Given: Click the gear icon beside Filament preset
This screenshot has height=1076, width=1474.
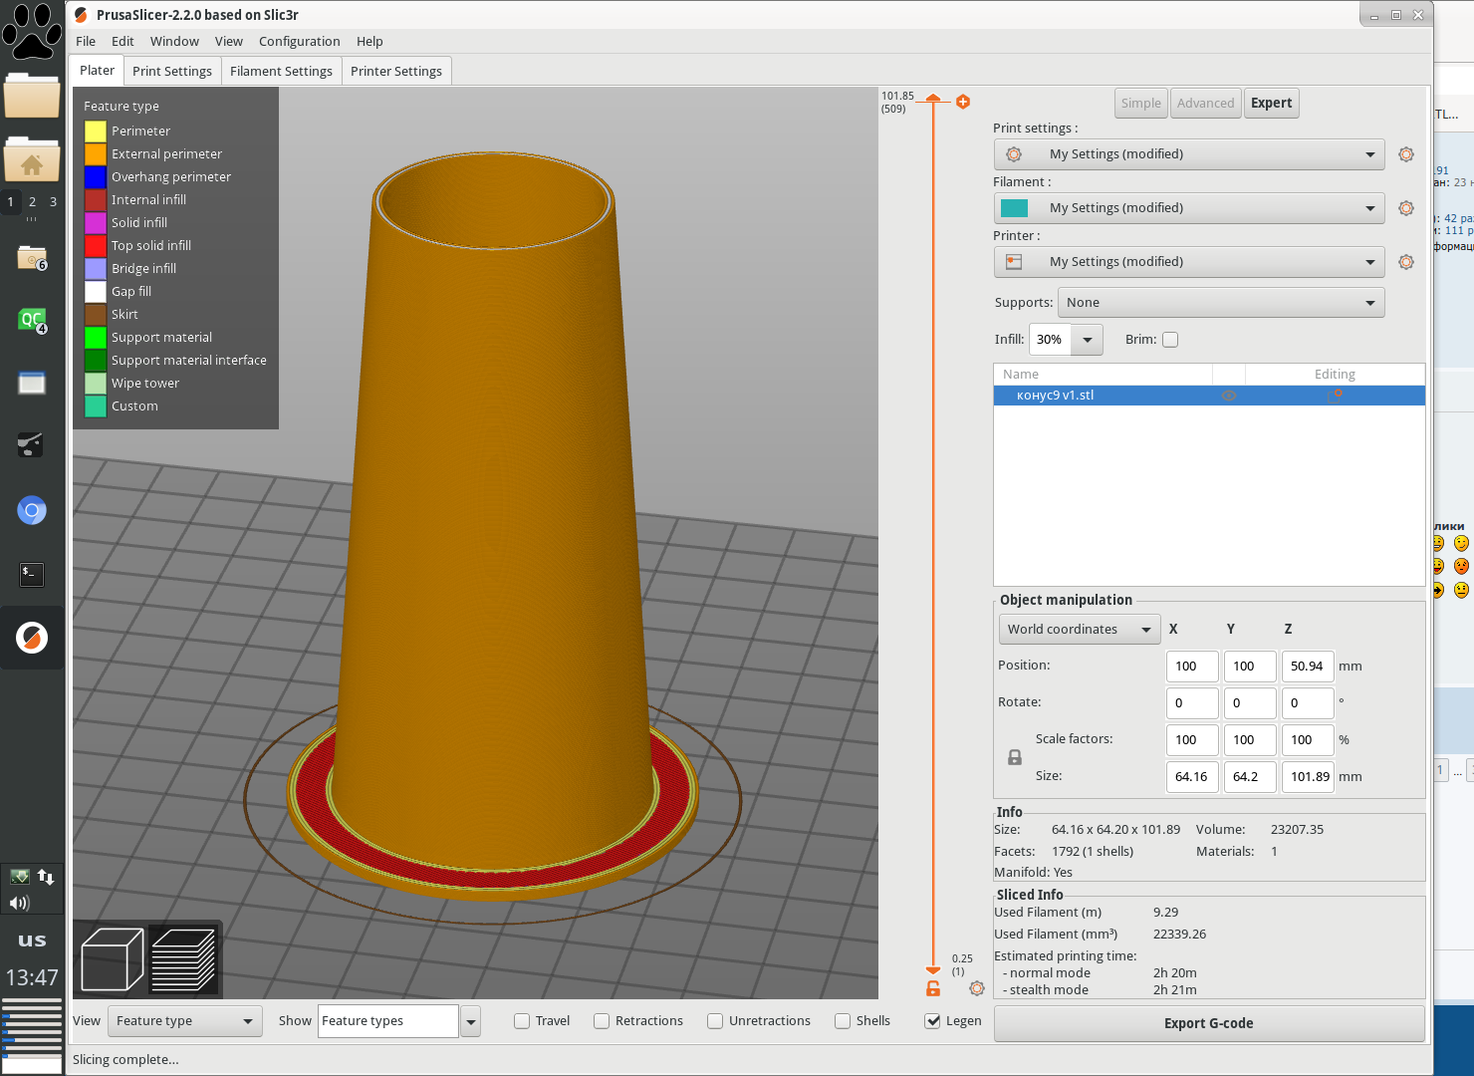Looking at the screenshot, I should [1405, 208].
